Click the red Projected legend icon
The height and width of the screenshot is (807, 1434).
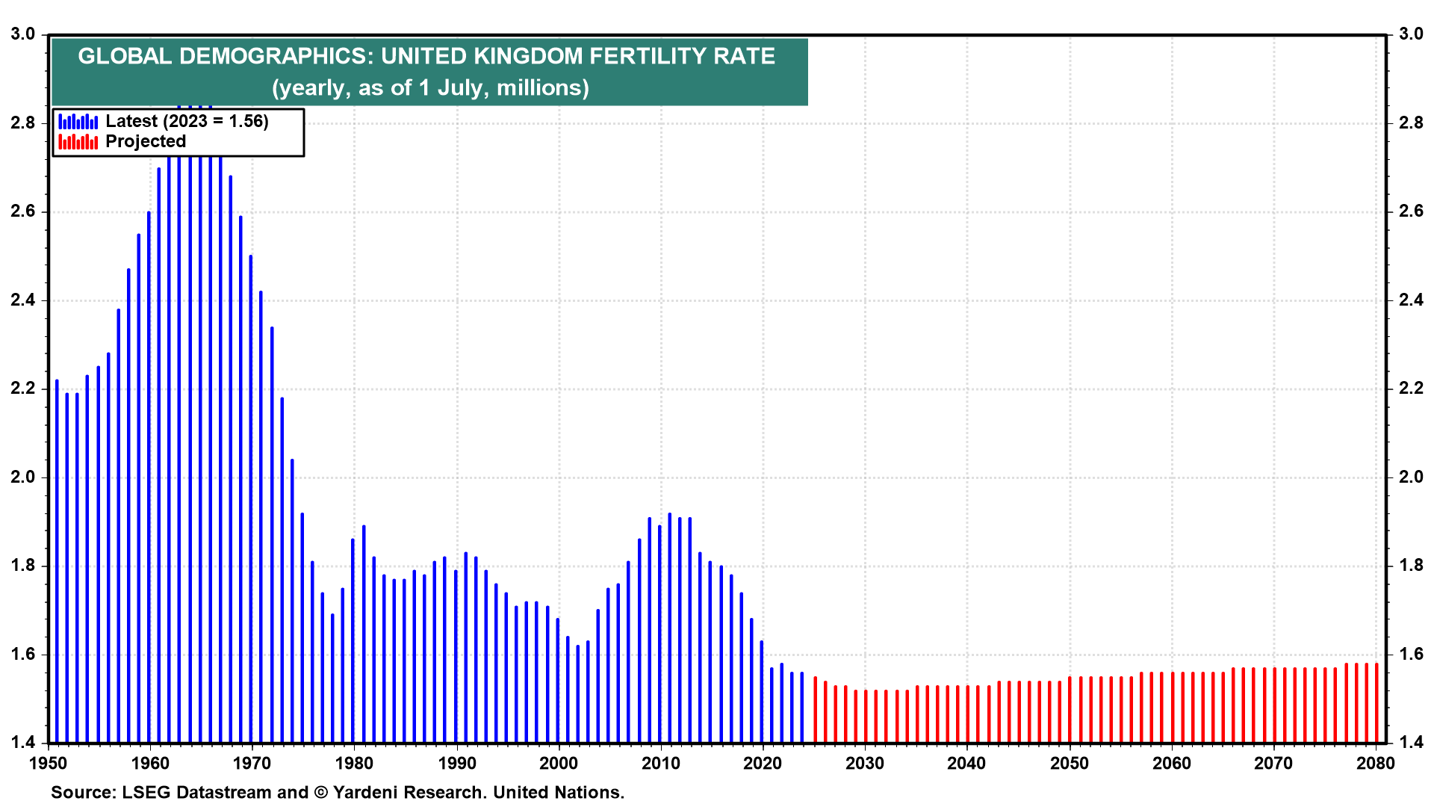[78, 142]
